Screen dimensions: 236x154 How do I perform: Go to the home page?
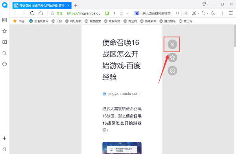click(41, 13)
